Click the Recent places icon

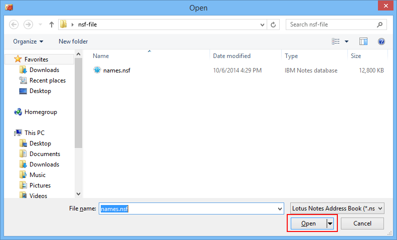(x=23, y=80)
